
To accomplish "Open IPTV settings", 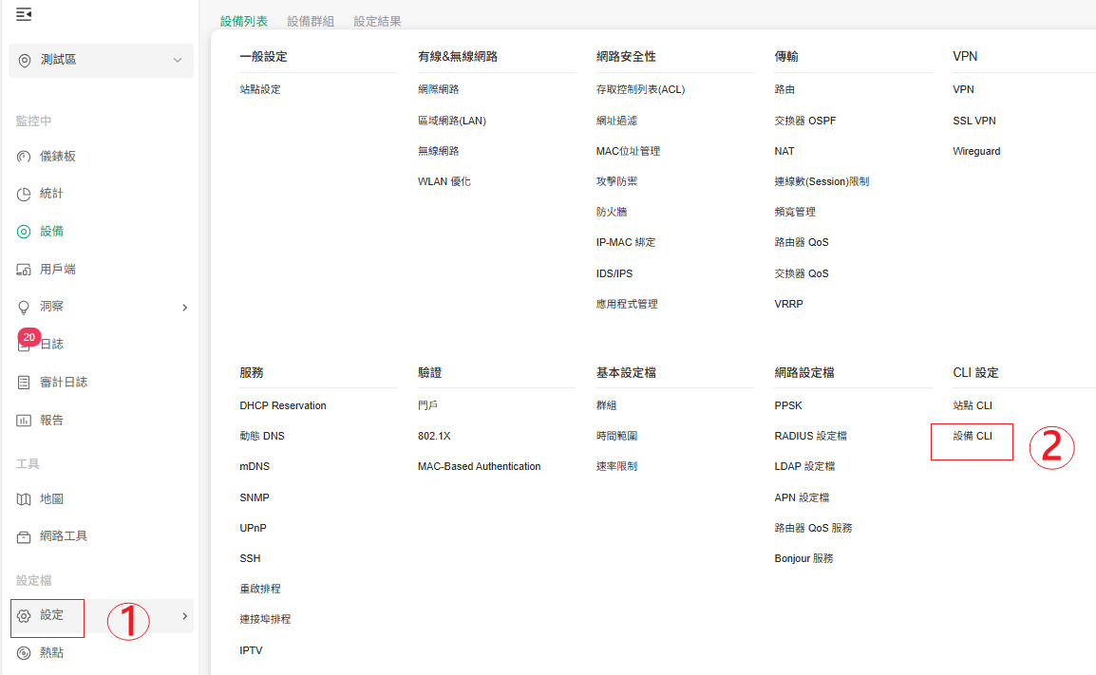I will [251, 650].
